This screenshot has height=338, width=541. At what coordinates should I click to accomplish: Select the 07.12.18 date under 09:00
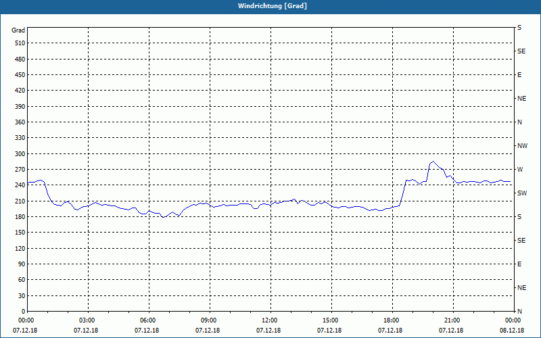point(208,331)
